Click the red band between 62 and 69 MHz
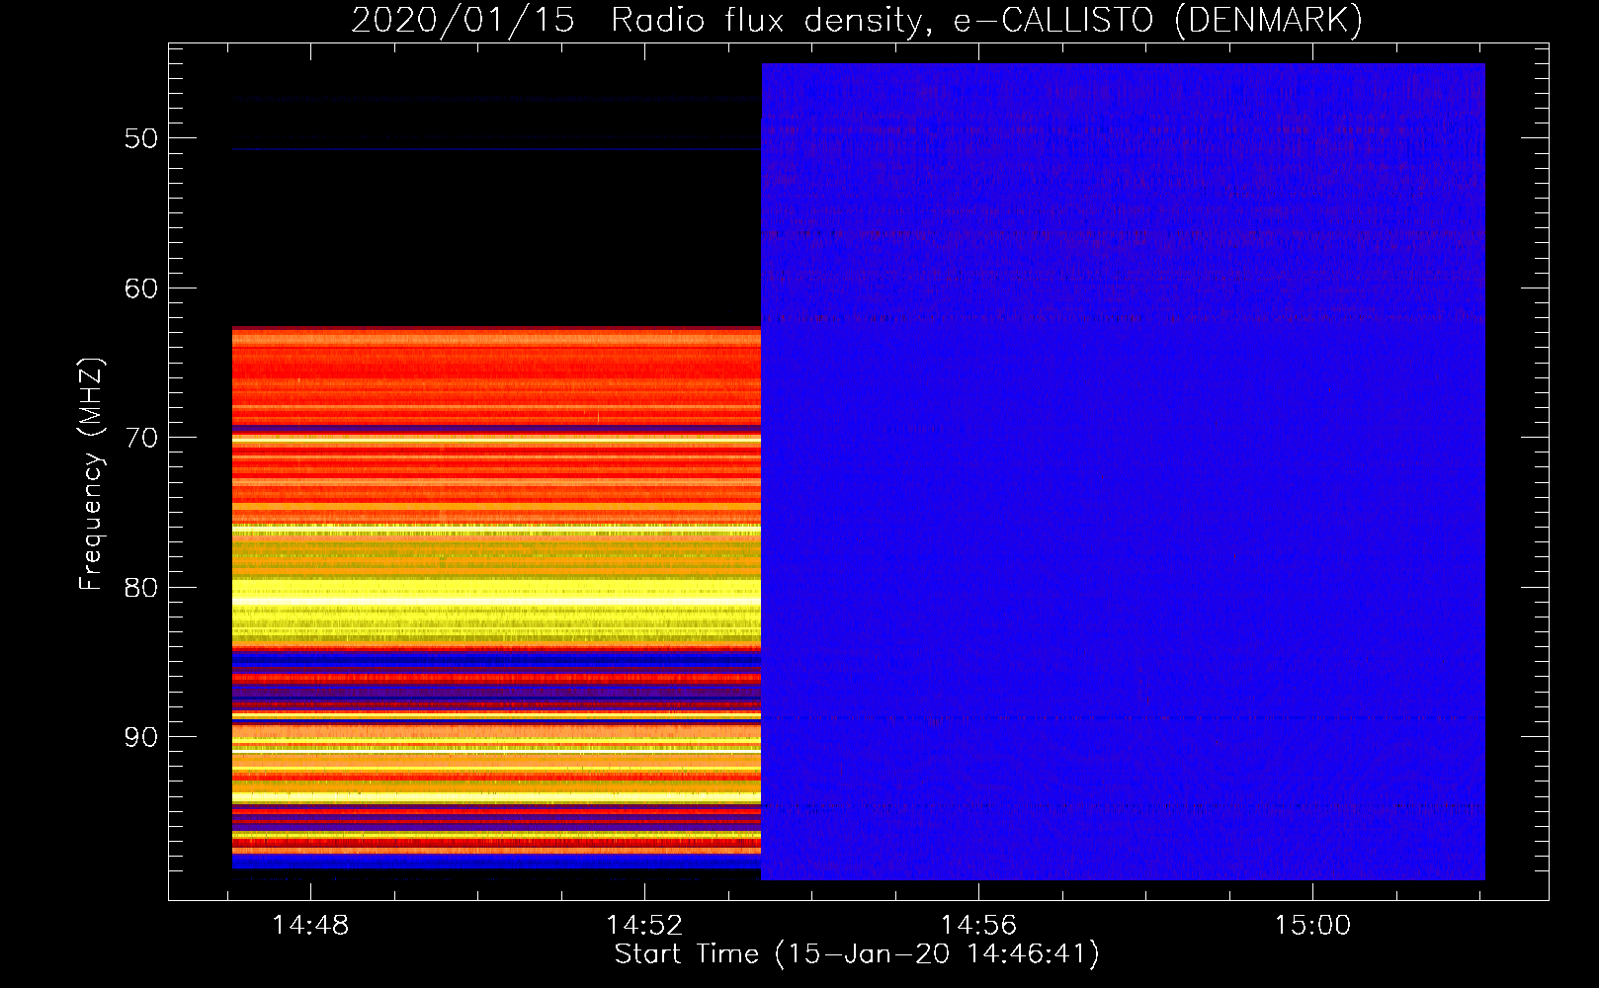The image size is (1599, 988). 496,375
